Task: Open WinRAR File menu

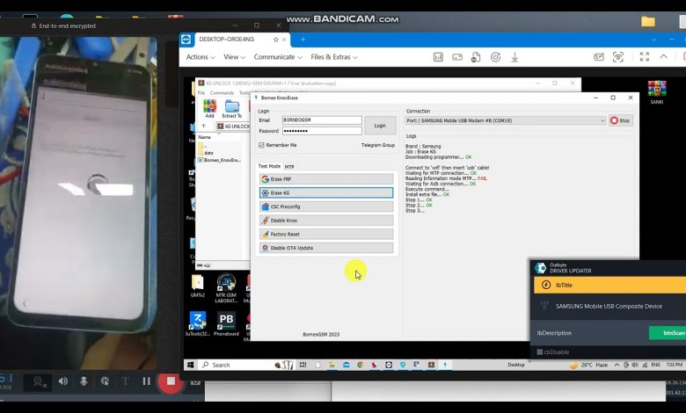Action: coord(201,93)
